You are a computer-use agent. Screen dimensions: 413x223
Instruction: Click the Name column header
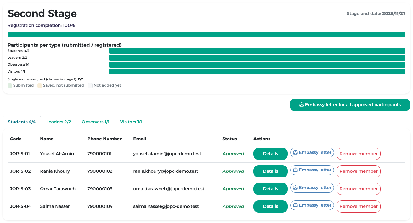47,139
